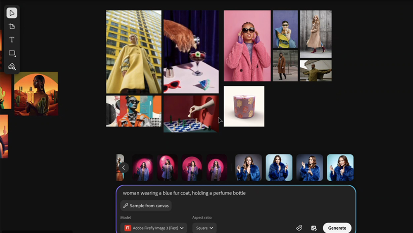Click the red Fi Firefly logo icon
The height and width of the screenshot is (233, 413).
point(128,228)
